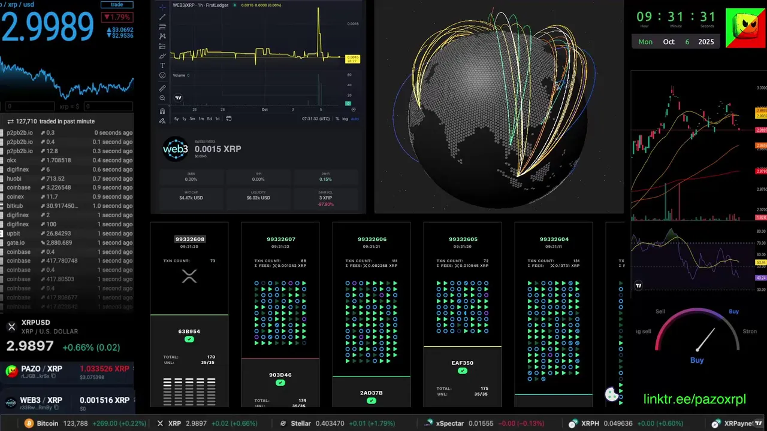
Task: Toggle auto scale on chart
Action: (x=355, y=119)
